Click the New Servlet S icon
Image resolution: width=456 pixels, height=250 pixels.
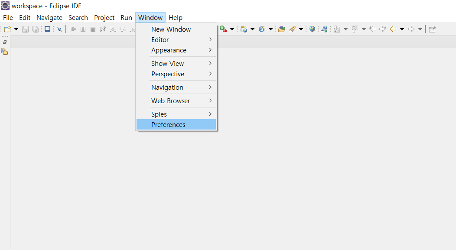(262, 29)
